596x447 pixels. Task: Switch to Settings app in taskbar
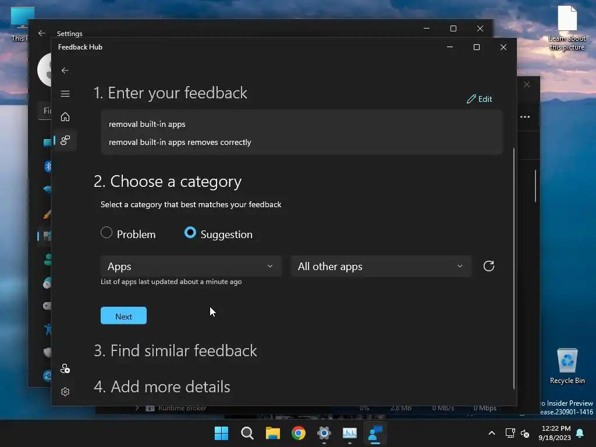pos(324,433)
